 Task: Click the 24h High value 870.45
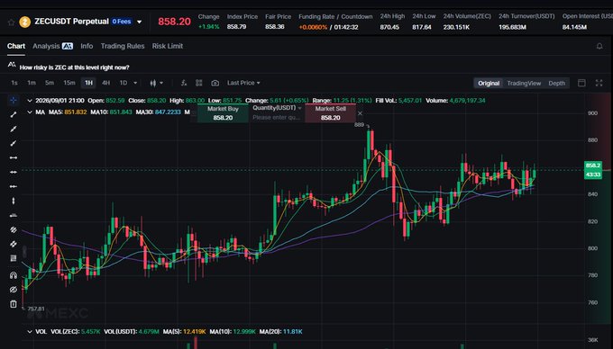[389, 27]
